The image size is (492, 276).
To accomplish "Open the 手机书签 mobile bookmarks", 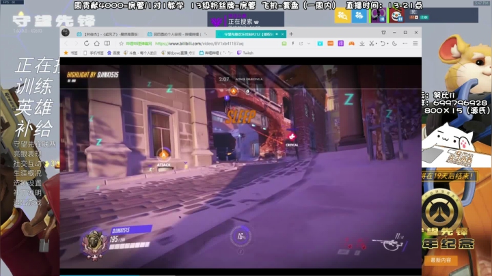I will [x=93, y=53].
